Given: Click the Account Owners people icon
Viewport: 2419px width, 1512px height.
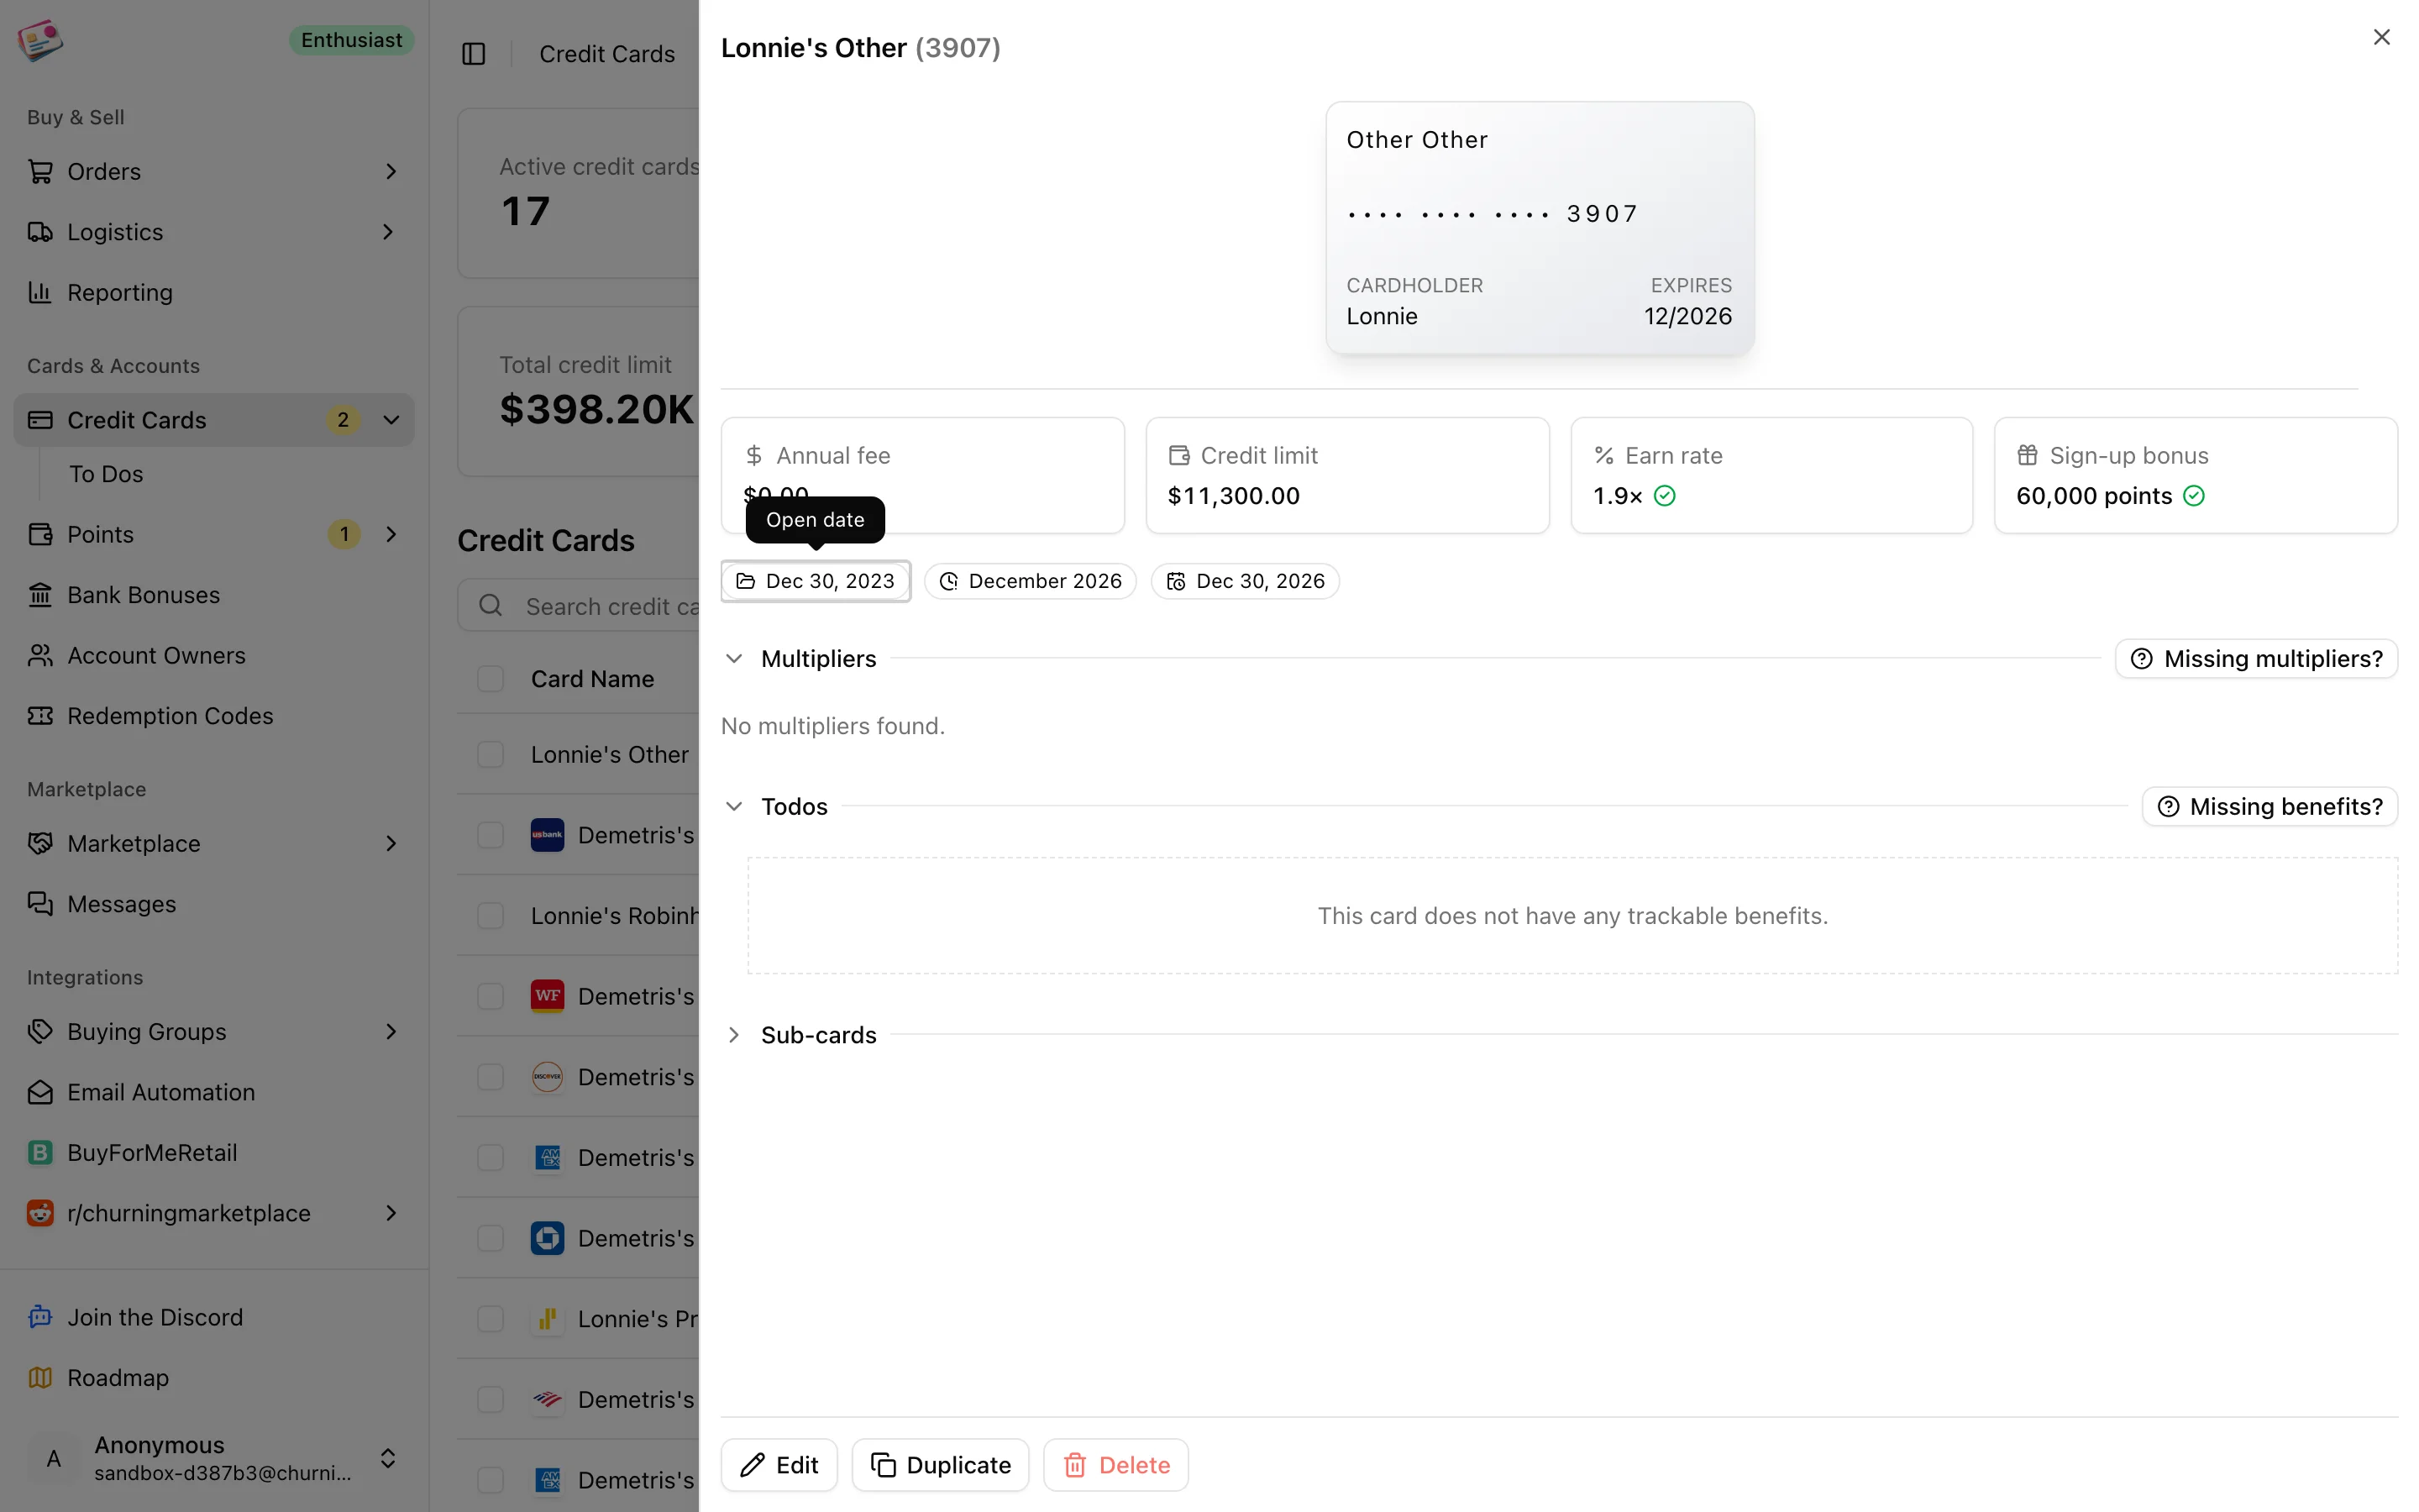Looking at the screenshot, I should click(x=40, y=655).
